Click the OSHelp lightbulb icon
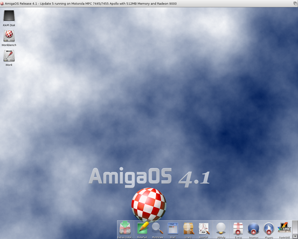This screenshot has width=298, height=239. [x=221, y=229]
